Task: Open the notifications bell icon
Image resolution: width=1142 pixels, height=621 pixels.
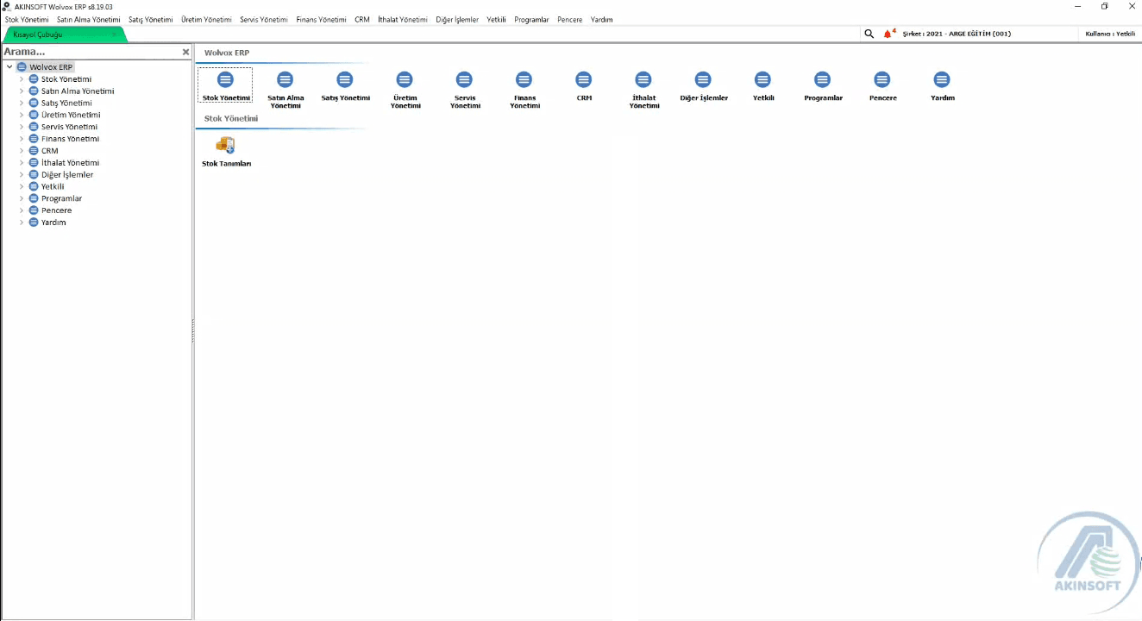Action: click(x=888, y=34)
